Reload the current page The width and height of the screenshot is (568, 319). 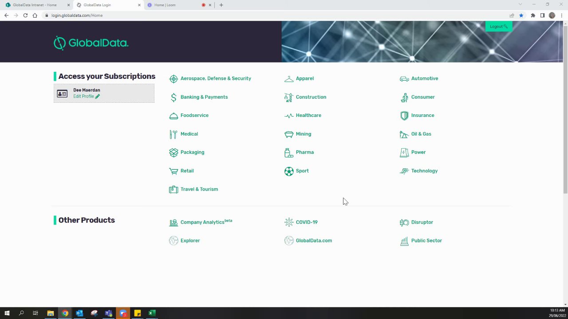tap(25, 16)
